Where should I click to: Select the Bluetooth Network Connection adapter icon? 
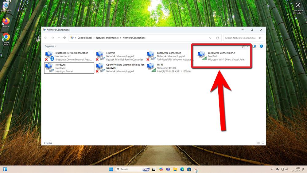click(49, 56)
